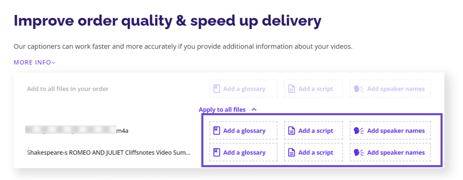Add a script to the Romeo and Juliet file
Viewport: 463px width, 180px height.
click(314, 153)
